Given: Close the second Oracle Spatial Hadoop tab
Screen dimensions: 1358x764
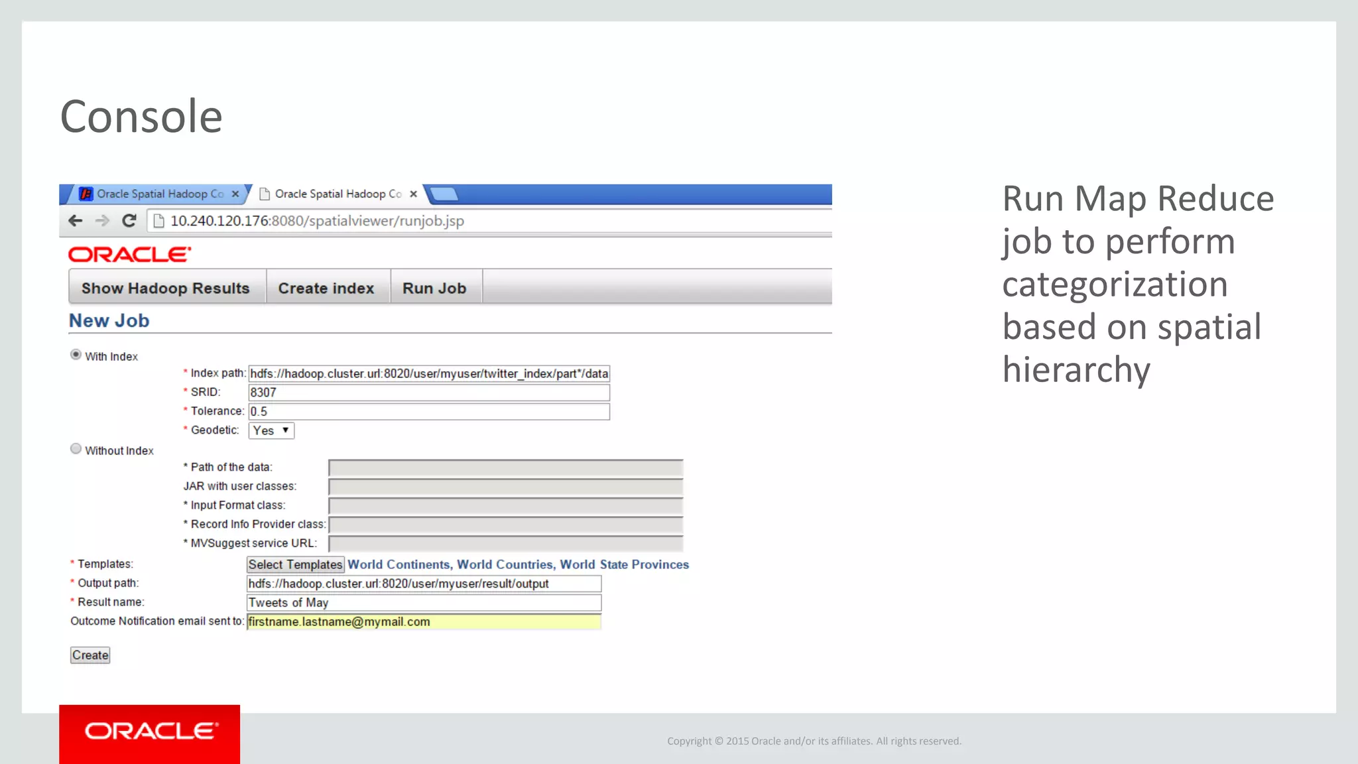Looking at the screenshot, I should coord(414,194).
